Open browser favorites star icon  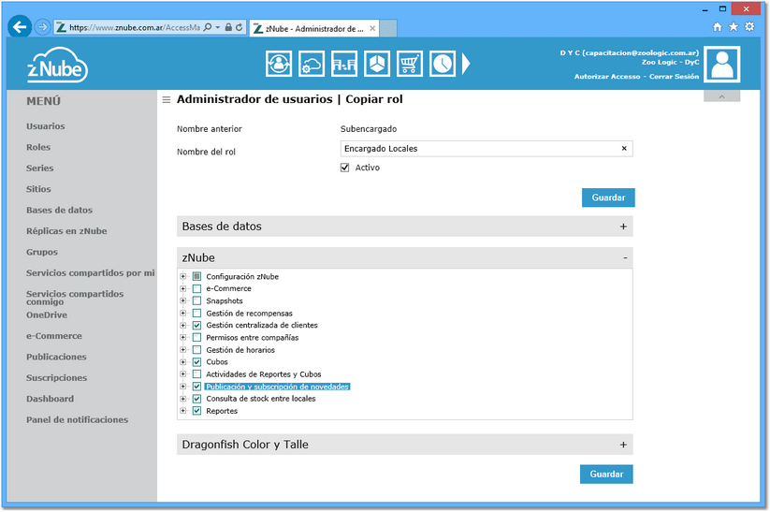[x=734, y=26]
